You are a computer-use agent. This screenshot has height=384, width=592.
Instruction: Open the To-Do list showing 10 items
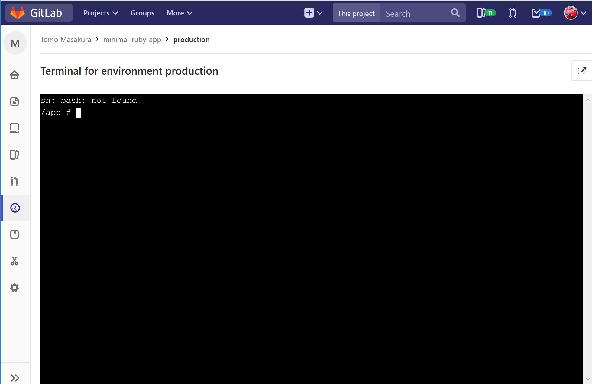click(x=541, y=13)
